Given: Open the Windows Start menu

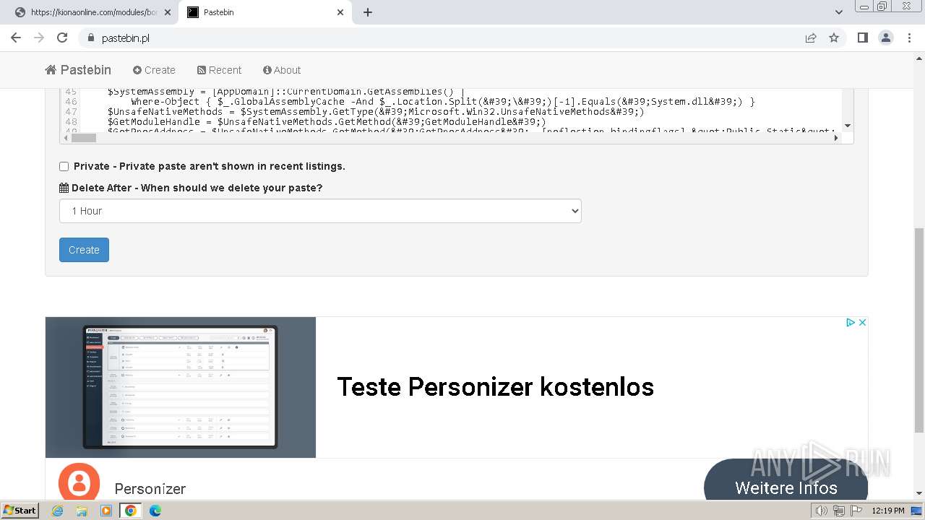Looking at the screenshot, I should pyautogui.click(x=20, y=511).
